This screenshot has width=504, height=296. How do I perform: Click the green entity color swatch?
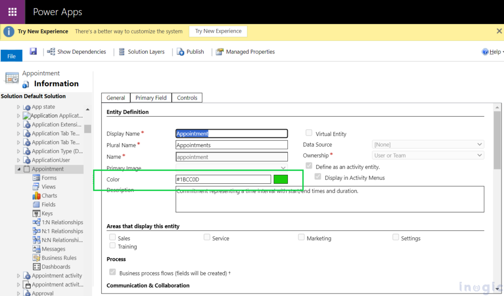[x=281, y=179]
